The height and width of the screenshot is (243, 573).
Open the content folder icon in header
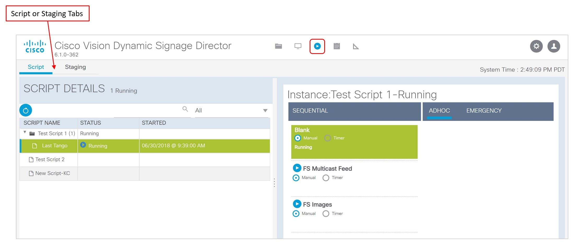click(x=278, y=46)
